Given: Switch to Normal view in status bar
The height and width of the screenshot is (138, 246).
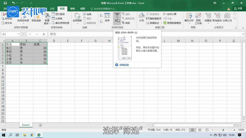Looking at the screenshot, I should click(192, 130).
